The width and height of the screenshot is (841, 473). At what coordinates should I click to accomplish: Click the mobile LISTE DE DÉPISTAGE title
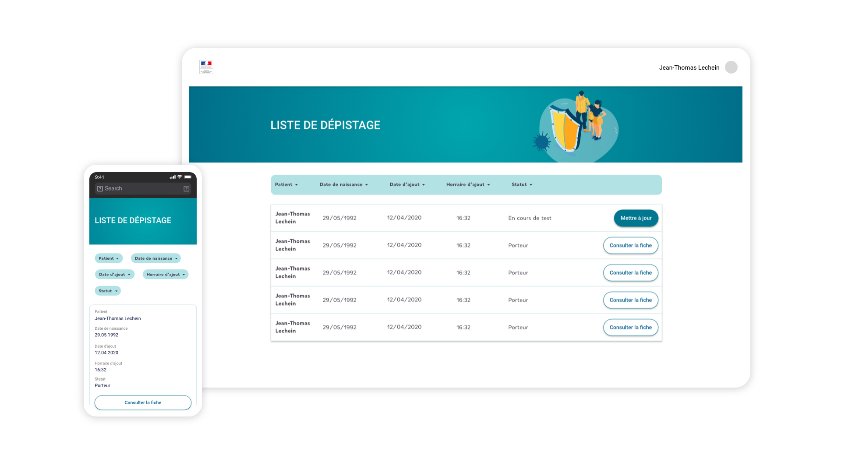tap(133, 221)
